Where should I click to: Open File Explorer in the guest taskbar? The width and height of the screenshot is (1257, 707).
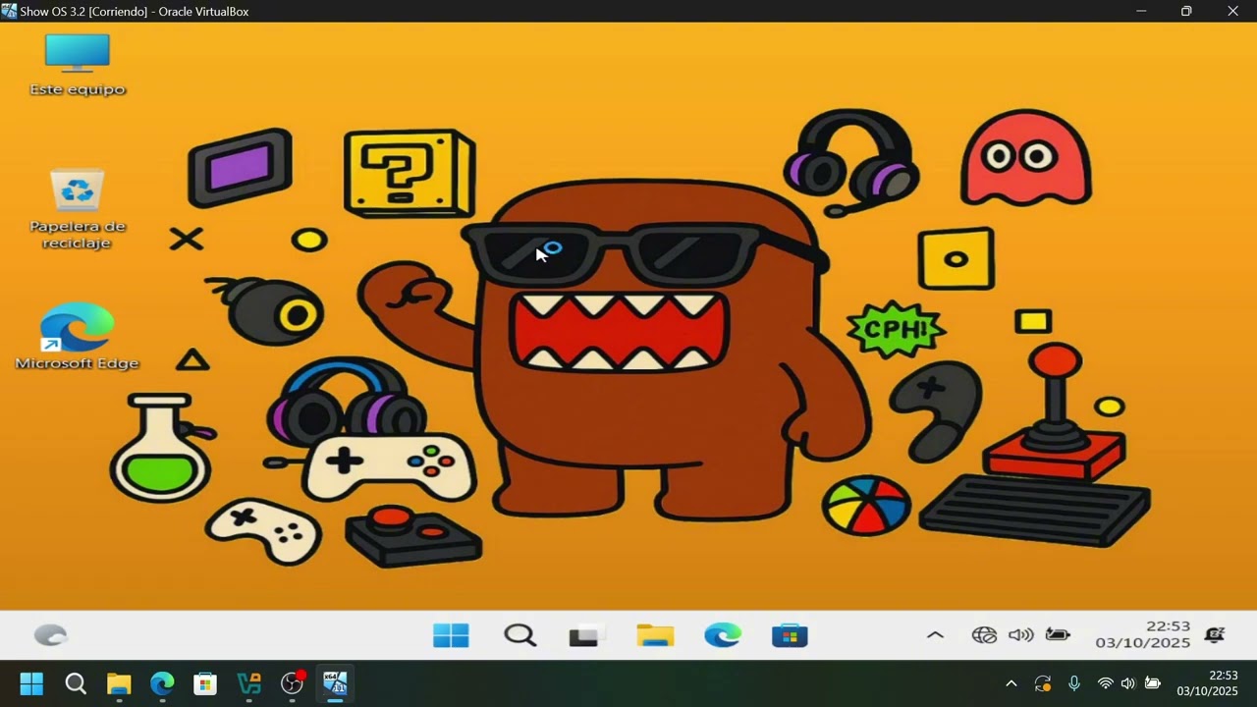tap(655, 636)
